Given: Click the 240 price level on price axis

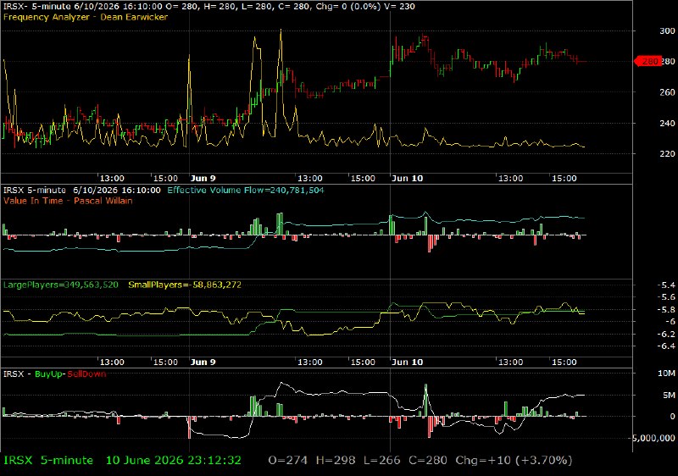Looking at the screenshot, I should [667, 124].
